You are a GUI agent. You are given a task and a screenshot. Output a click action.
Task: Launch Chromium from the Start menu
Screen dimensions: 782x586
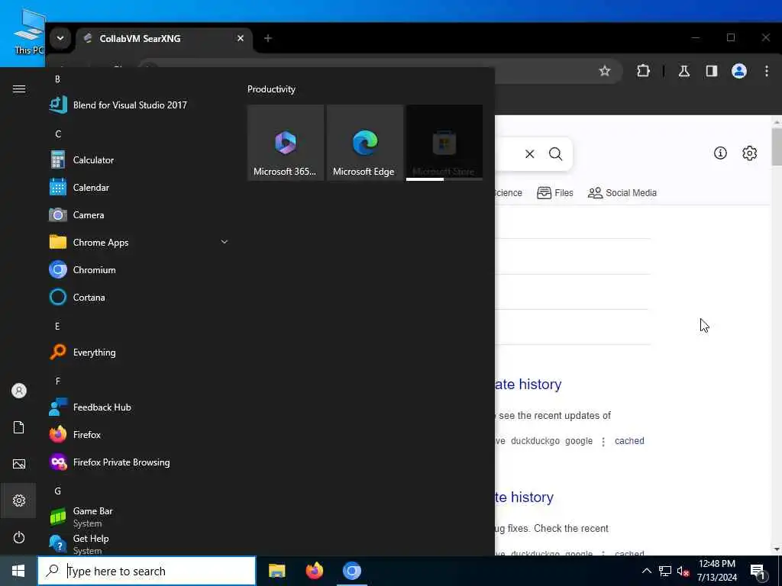(139, 269)
